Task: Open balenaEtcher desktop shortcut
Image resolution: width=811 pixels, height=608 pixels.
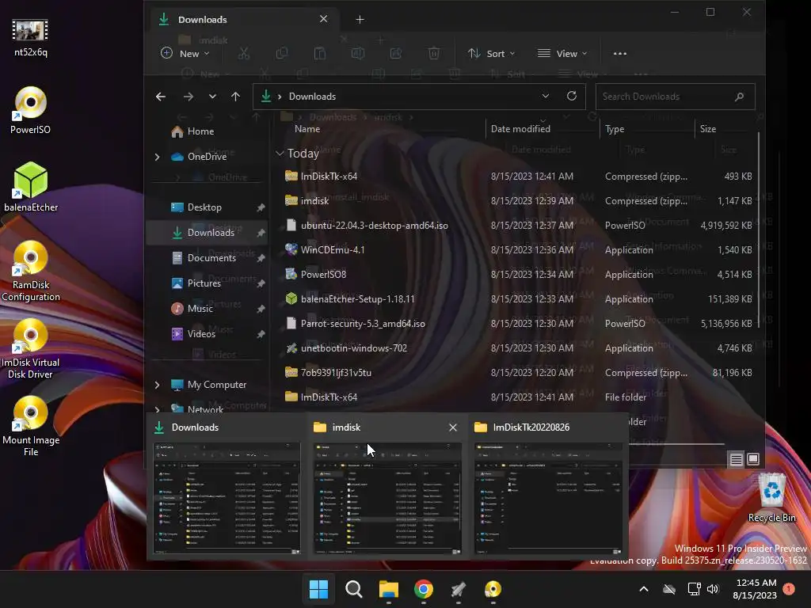Action: point(31,187)
